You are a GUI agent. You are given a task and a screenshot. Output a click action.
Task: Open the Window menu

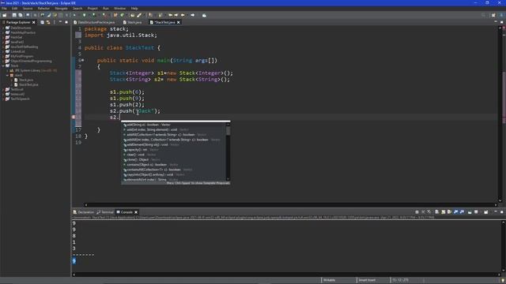pyautogui.click(x=119, y=9)
